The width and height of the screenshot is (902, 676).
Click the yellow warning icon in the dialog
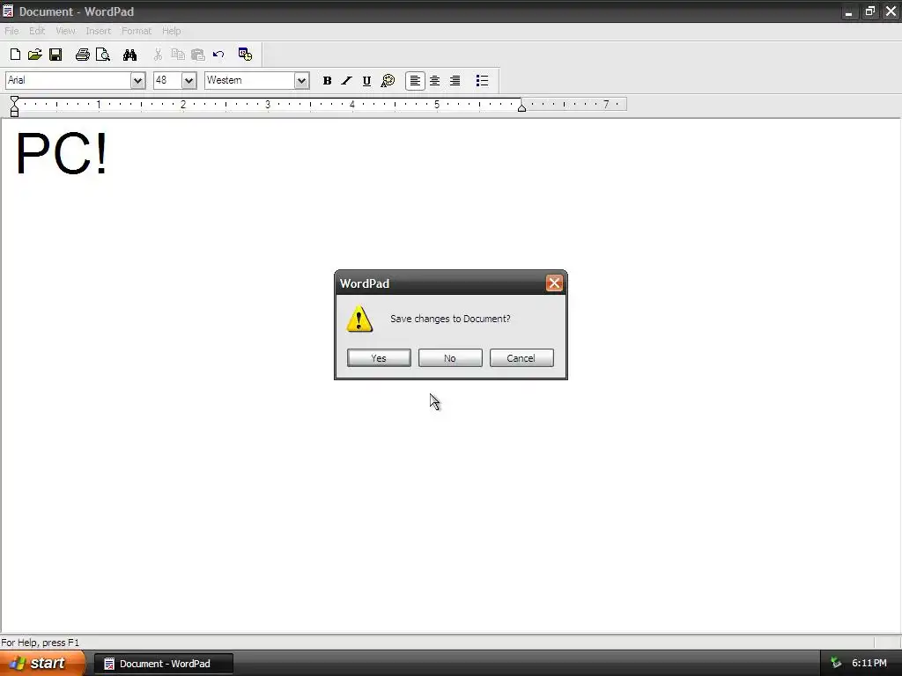pos(359,319)
